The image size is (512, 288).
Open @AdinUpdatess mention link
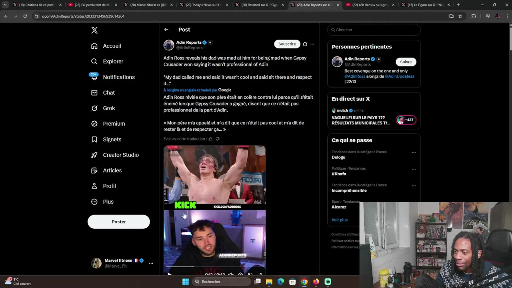point(400,76)
